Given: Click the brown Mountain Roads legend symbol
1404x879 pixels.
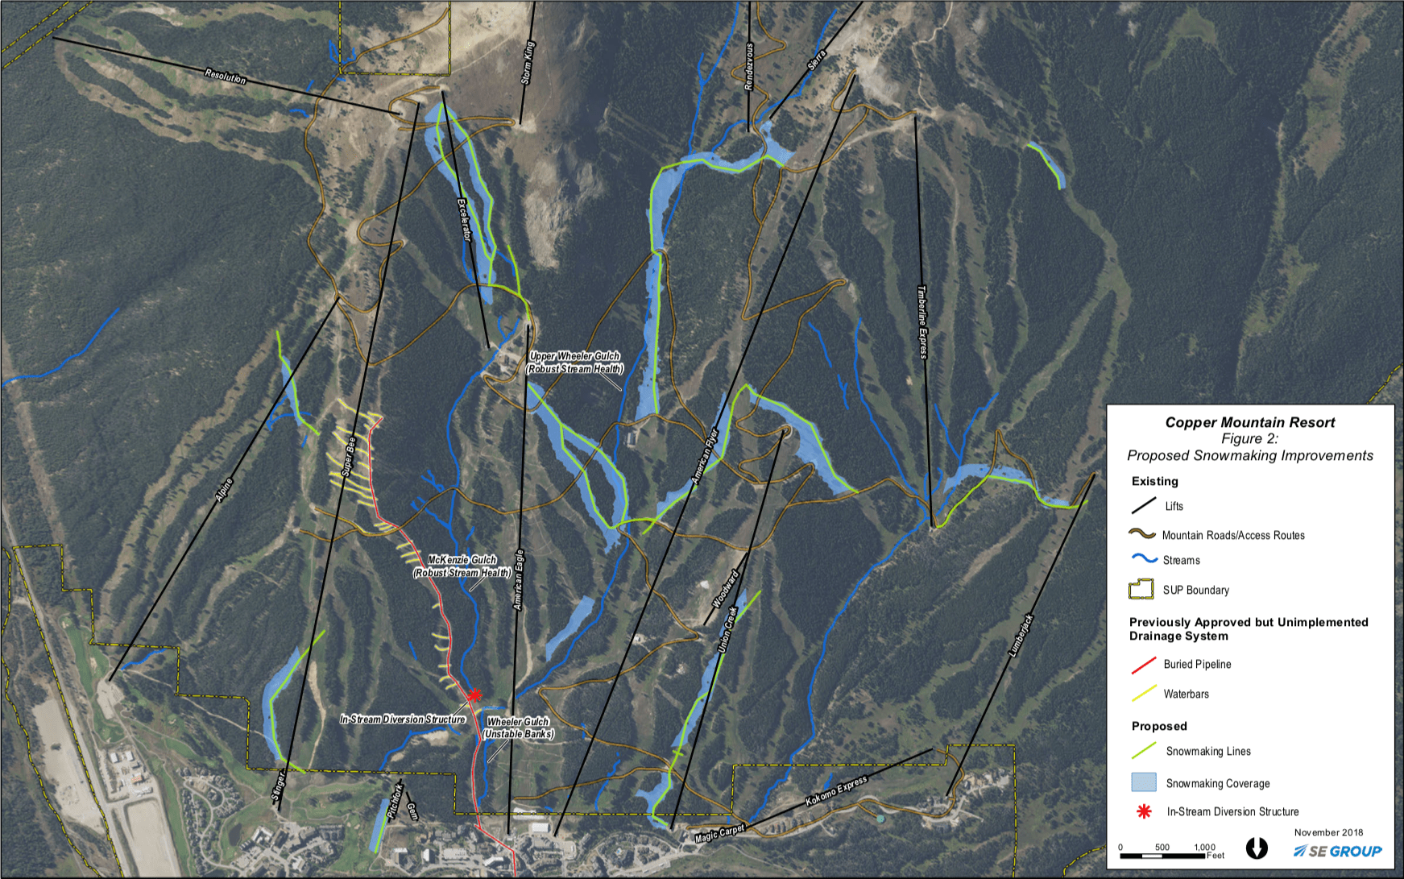Looking at the screenshot, I should coord(1142,534).
